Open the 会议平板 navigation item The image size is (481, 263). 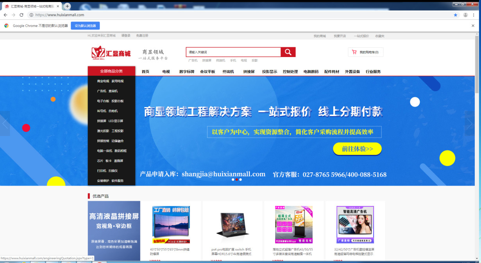(207, 72)
